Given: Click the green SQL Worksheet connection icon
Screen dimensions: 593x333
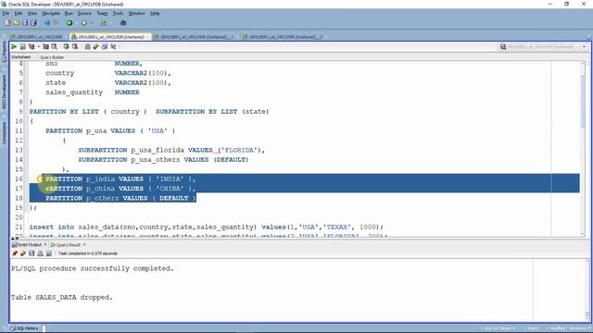Looking at the screenshot, I should point(104,23).
